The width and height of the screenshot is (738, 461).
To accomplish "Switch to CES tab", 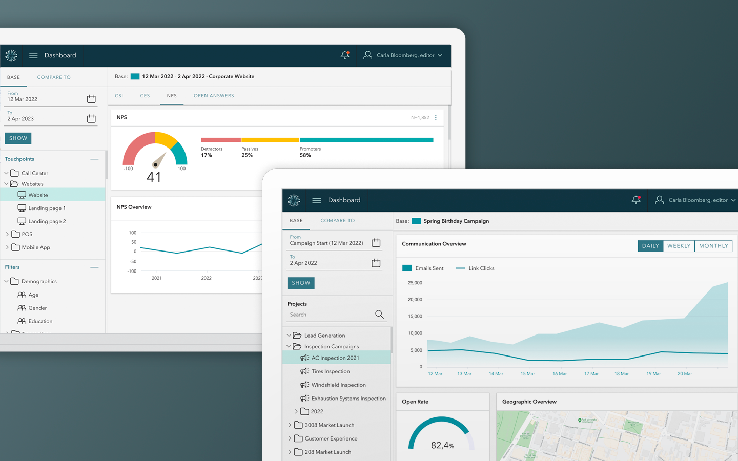I will pos(145,96).
